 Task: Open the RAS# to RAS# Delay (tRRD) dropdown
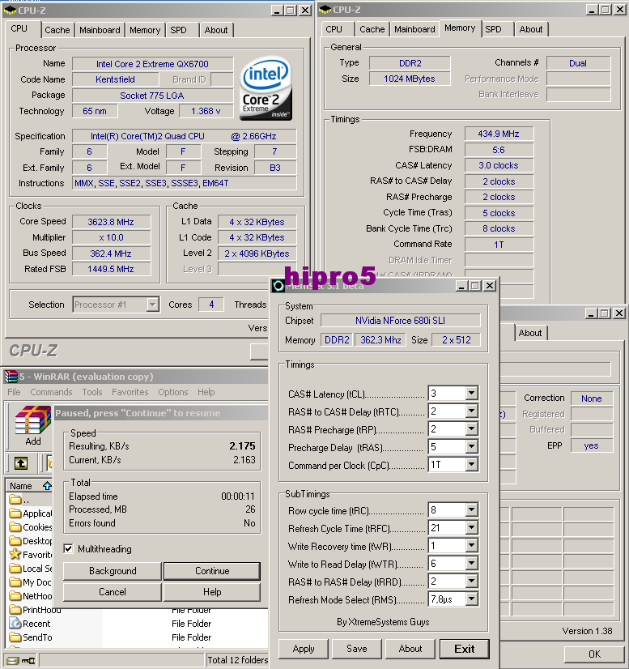coord(471,581)
